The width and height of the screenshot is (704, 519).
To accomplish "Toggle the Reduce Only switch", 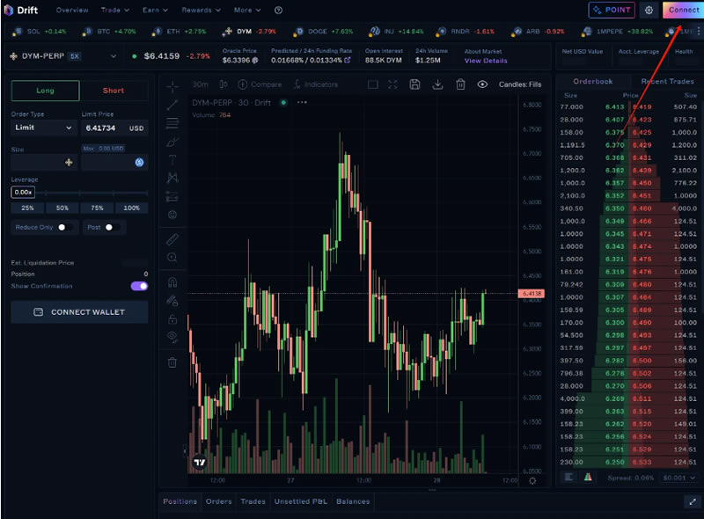I will [x=63, y=228].
